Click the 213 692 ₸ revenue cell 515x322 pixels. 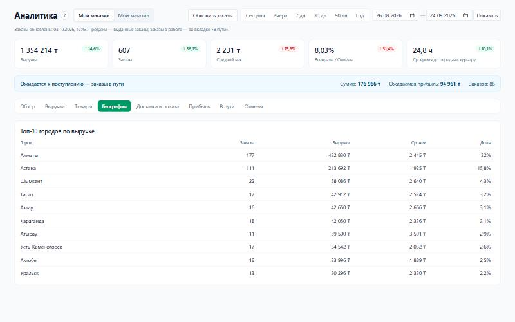pos(339,168)
